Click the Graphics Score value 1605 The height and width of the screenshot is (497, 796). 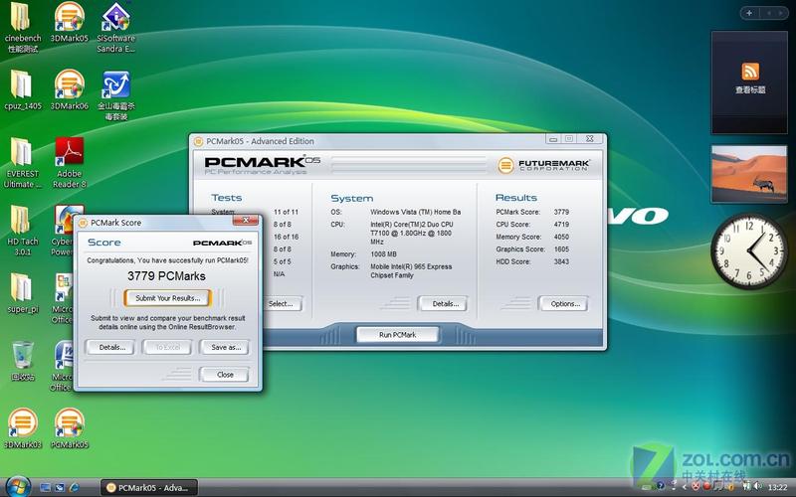pos(561,249)
